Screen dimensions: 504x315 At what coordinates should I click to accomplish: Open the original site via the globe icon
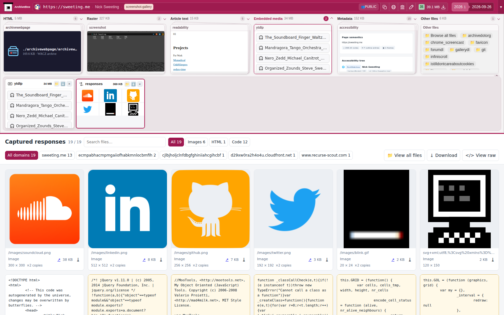tap(393, 7)
